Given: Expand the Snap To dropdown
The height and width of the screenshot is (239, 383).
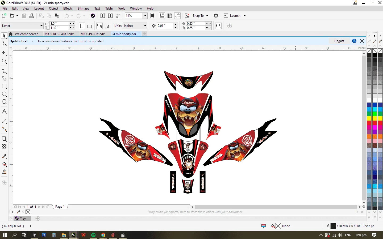Looking at the screenshot, I should tap(207, 16).
